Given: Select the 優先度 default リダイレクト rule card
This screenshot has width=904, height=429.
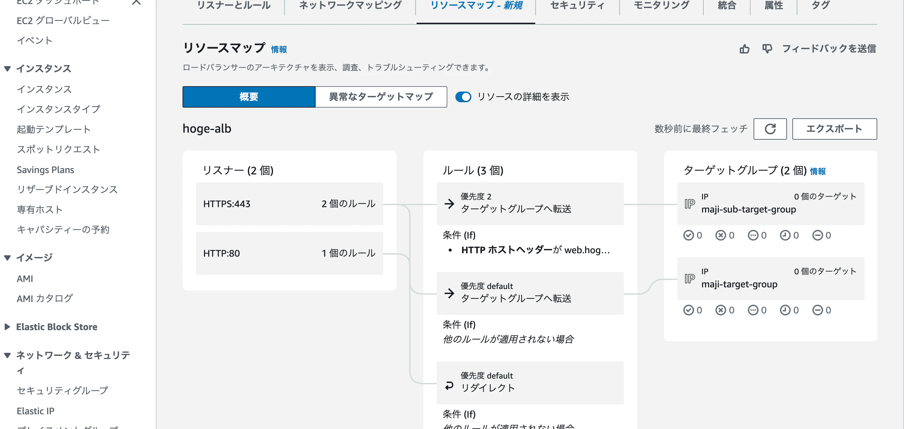Looking at the screenshot, I should click(x=530, y=382).
